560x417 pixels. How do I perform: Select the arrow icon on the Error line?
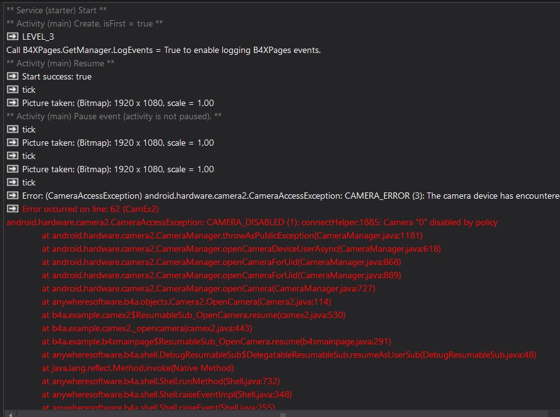pos(12,196)
